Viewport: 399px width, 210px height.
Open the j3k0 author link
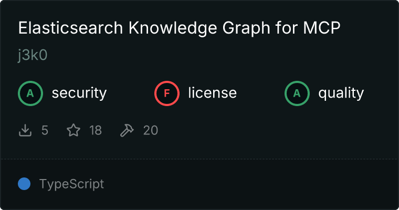click(x=33, y=56)
